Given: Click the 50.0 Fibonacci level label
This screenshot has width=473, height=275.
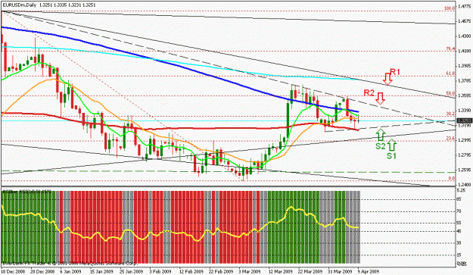Looking at the screenshot, I should 450,93.
